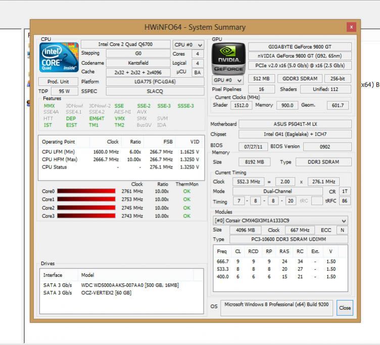Click the 667 MHz module clock field
This screenshot has width=380, height=345.
tap(300, 230)
